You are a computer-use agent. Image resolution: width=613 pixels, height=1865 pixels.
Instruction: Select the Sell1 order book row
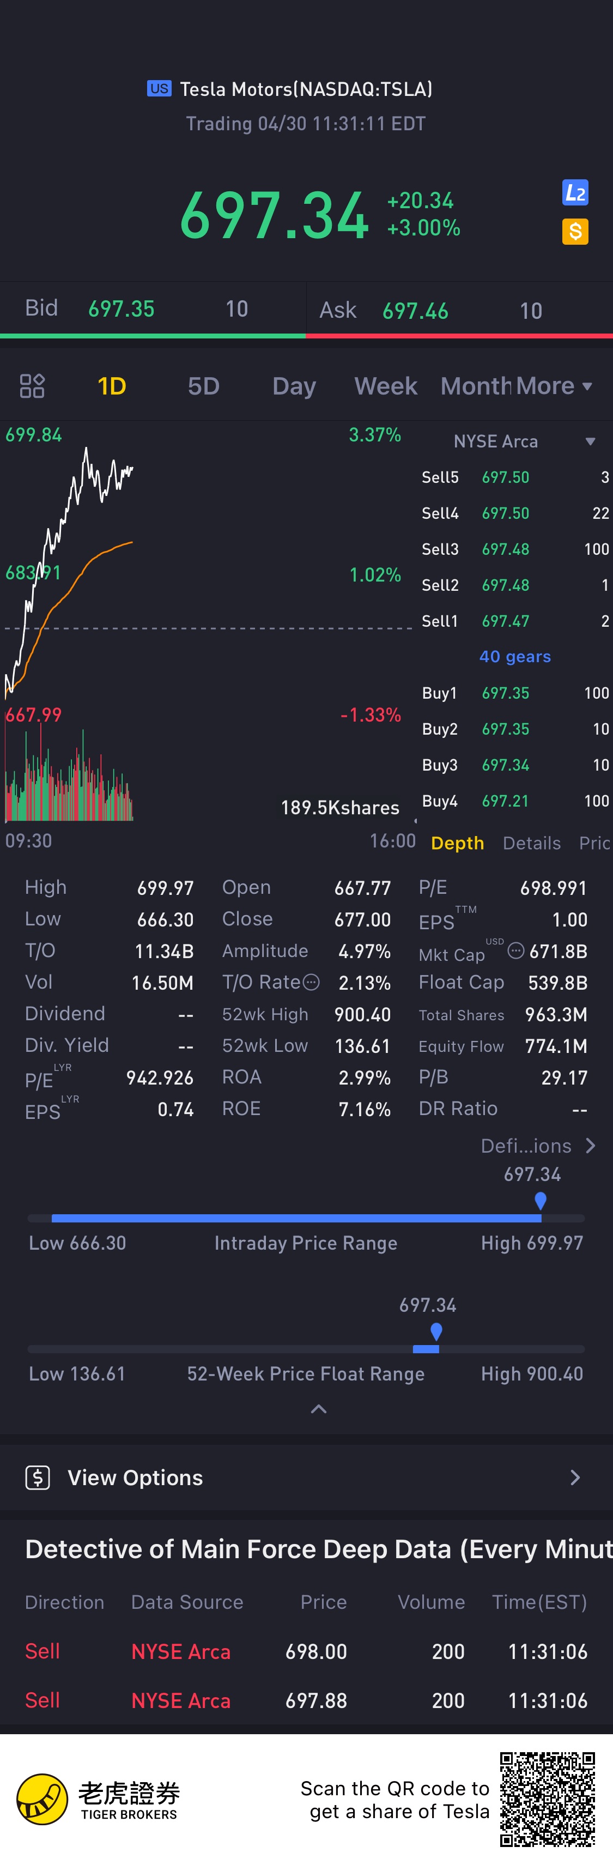[515, 621]
